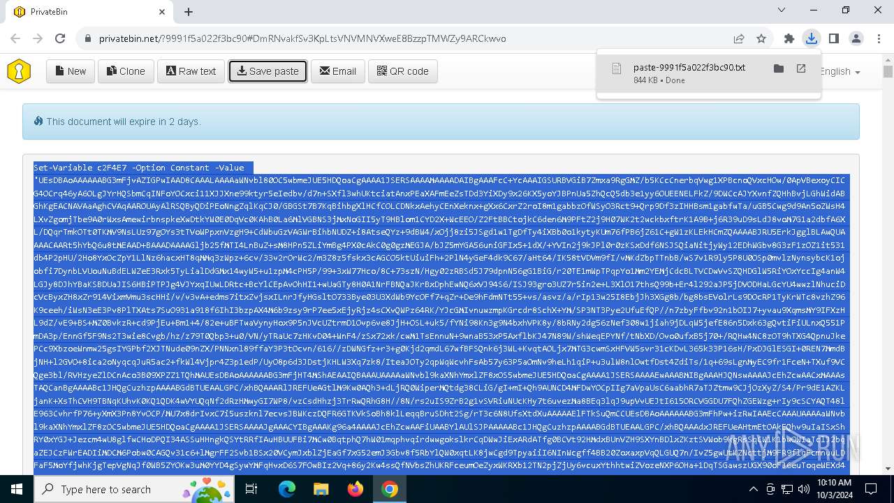Launch Firefox from taskbar
Image resolution: width=894 pixels, height=503 pixels.
356,489
